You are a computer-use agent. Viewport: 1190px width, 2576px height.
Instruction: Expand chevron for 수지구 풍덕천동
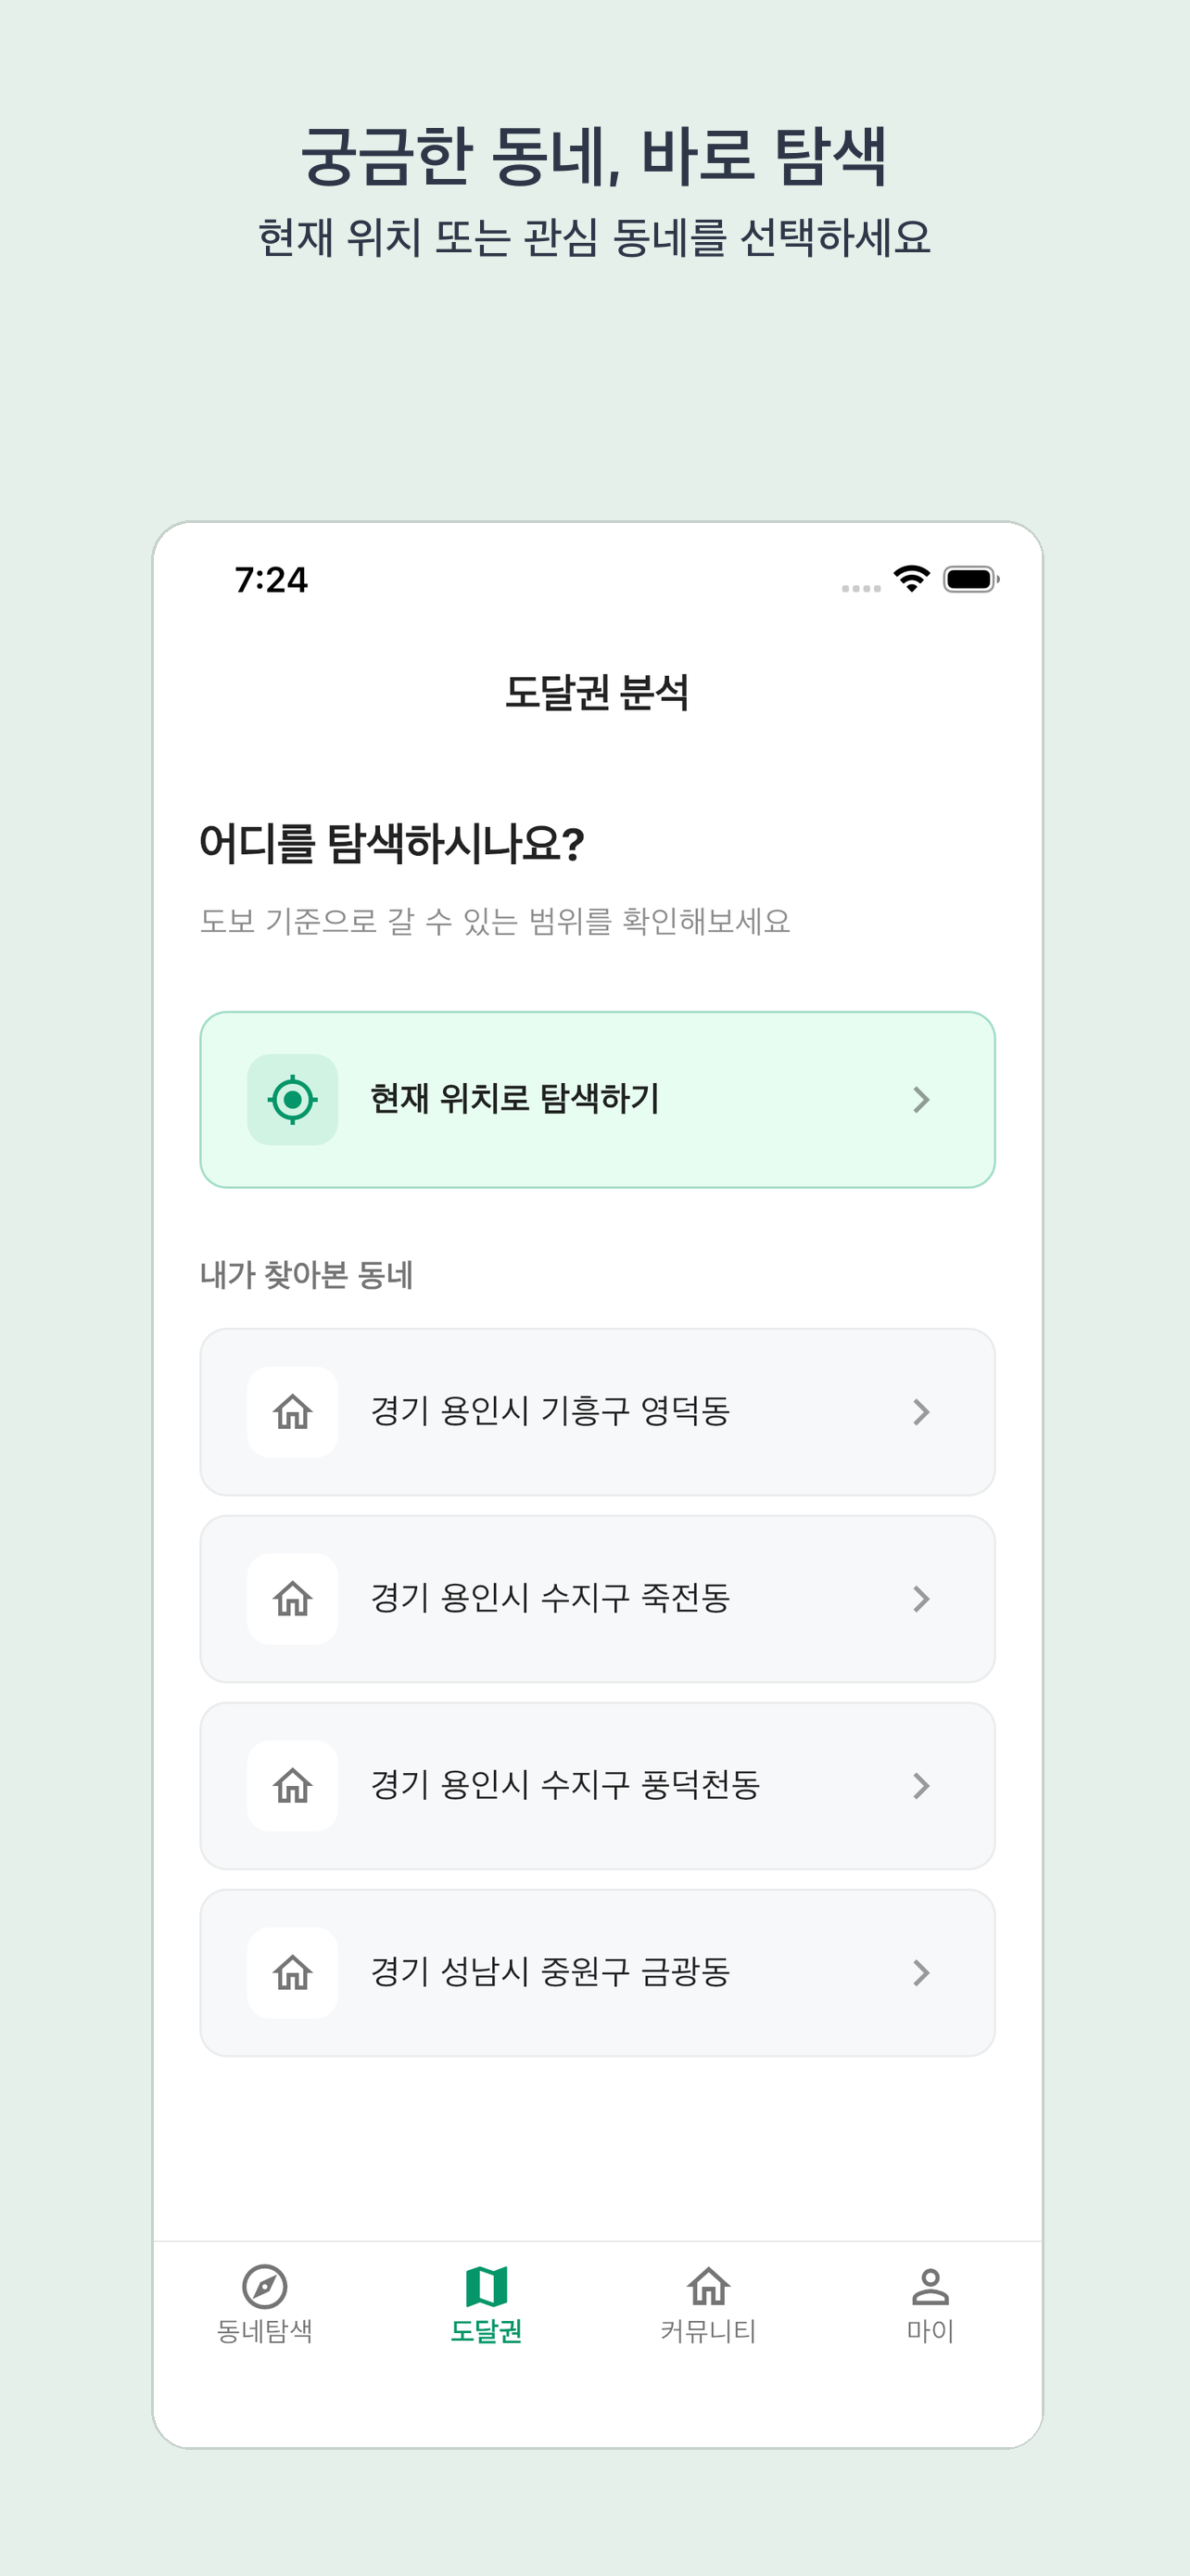click(x=921, y=1785)
